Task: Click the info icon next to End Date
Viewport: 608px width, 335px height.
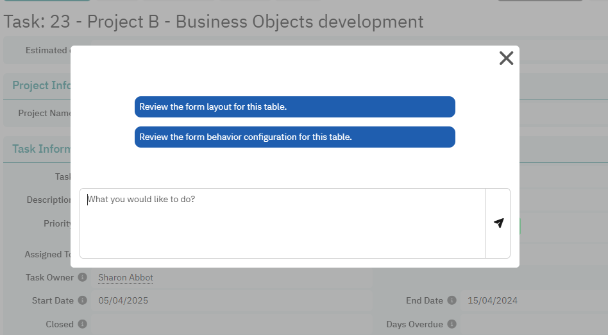Action: [452, 300]
